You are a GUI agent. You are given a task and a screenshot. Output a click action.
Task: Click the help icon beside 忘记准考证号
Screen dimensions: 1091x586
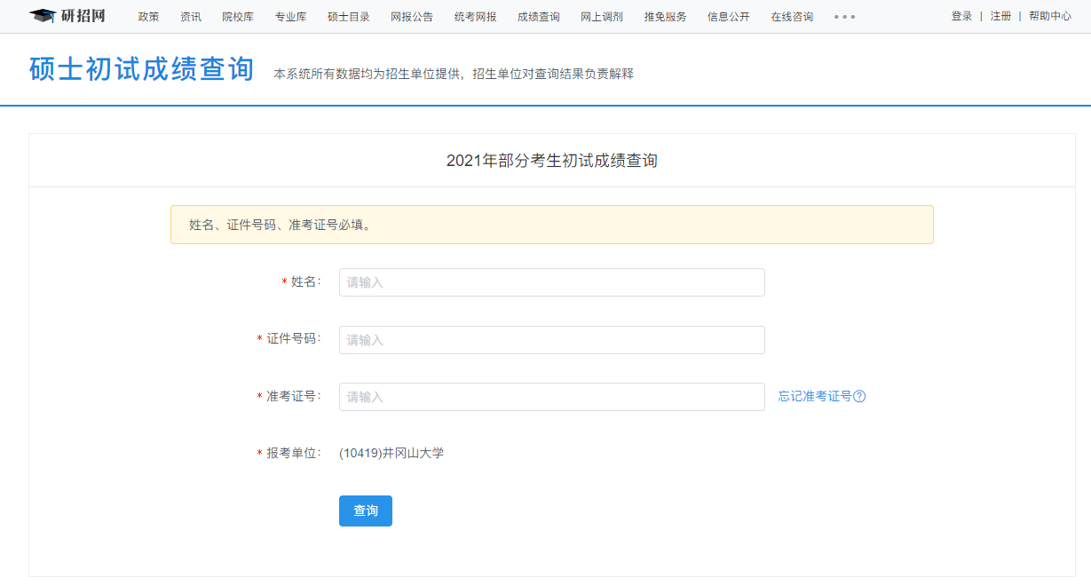(859, 397)
